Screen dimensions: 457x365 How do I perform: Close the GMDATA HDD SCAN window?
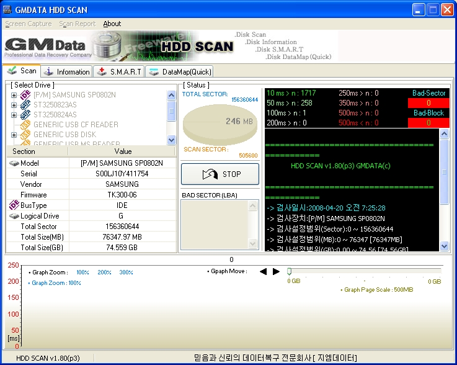pyautogui.click(x=447, y=10)
